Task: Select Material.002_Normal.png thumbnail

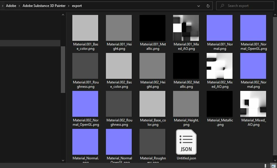Action: (253, 66)
